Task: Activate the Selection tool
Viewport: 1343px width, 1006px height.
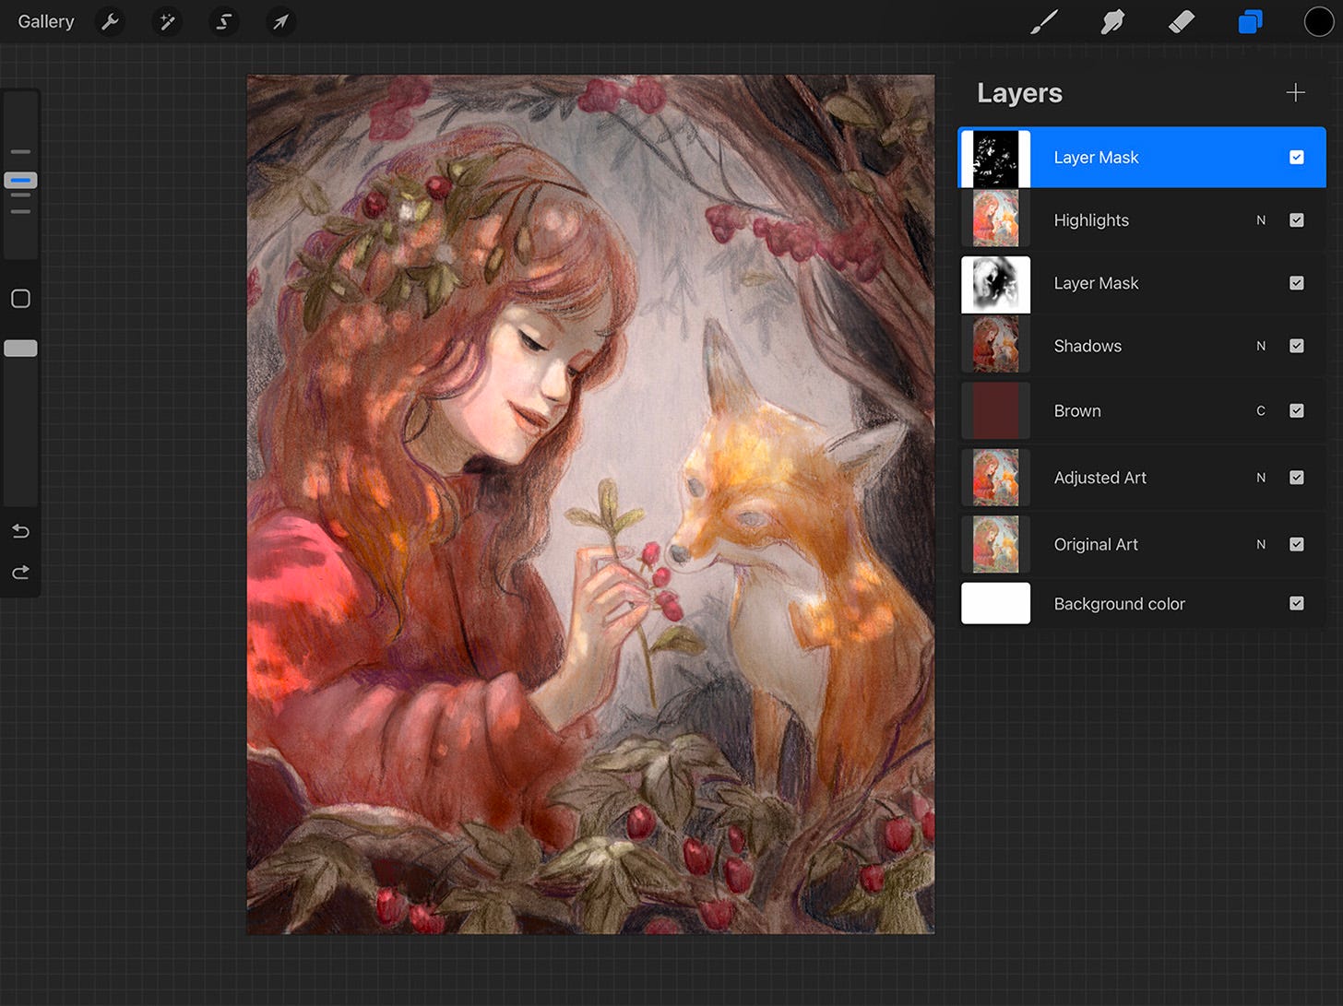Action: pyautogui.click(x=224, y=21)
